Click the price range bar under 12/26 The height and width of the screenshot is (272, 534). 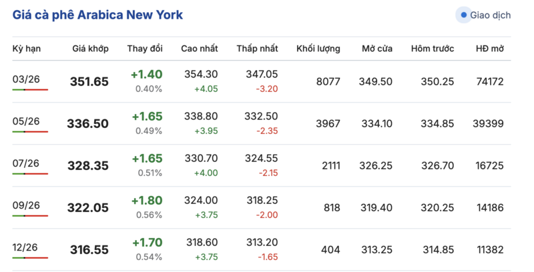coord(30,258)
